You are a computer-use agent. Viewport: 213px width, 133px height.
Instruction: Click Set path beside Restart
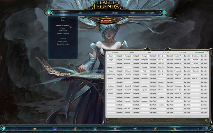click(204, 60)
